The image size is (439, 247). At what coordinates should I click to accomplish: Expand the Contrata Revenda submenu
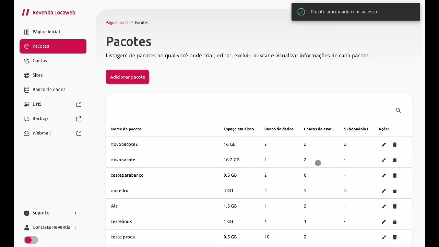coord(75,227)
